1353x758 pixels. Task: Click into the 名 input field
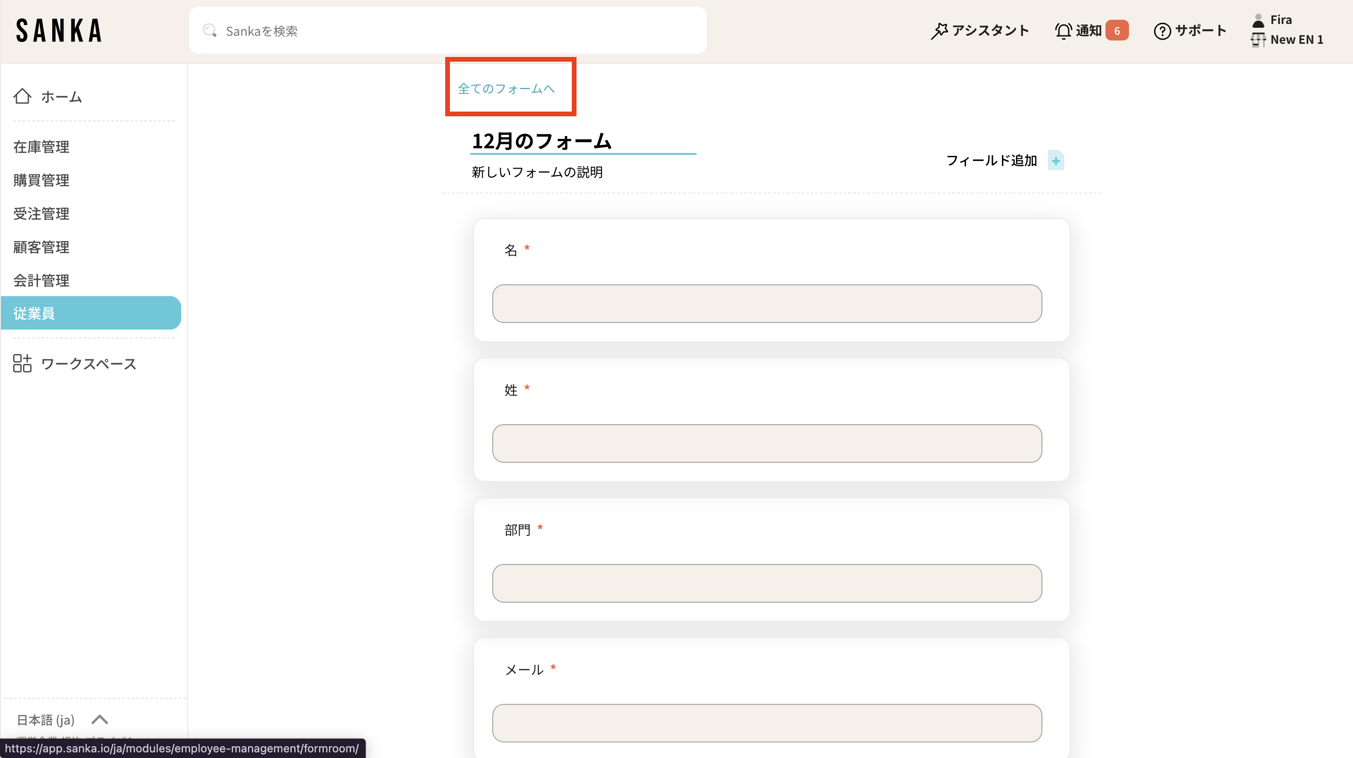[x=766, y=304]
